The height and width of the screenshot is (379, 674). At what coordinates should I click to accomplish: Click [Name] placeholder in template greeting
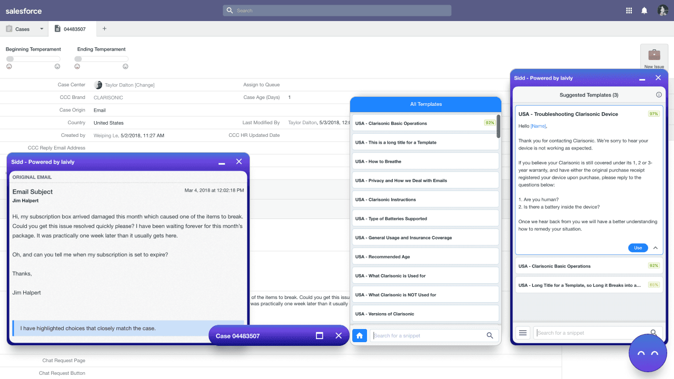tap(539, 126)
